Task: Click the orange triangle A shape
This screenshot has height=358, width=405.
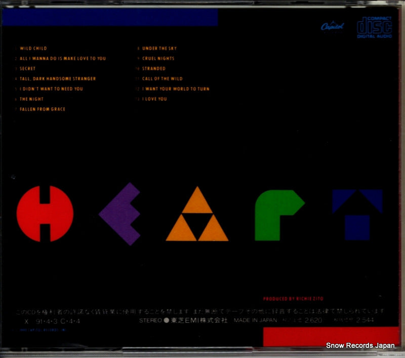Action: [197, 217]
